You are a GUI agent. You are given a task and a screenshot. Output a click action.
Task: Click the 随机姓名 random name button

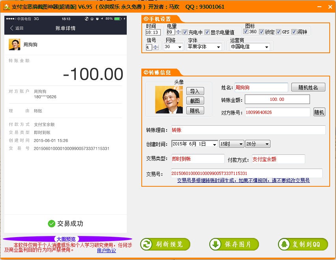[308, 87]
